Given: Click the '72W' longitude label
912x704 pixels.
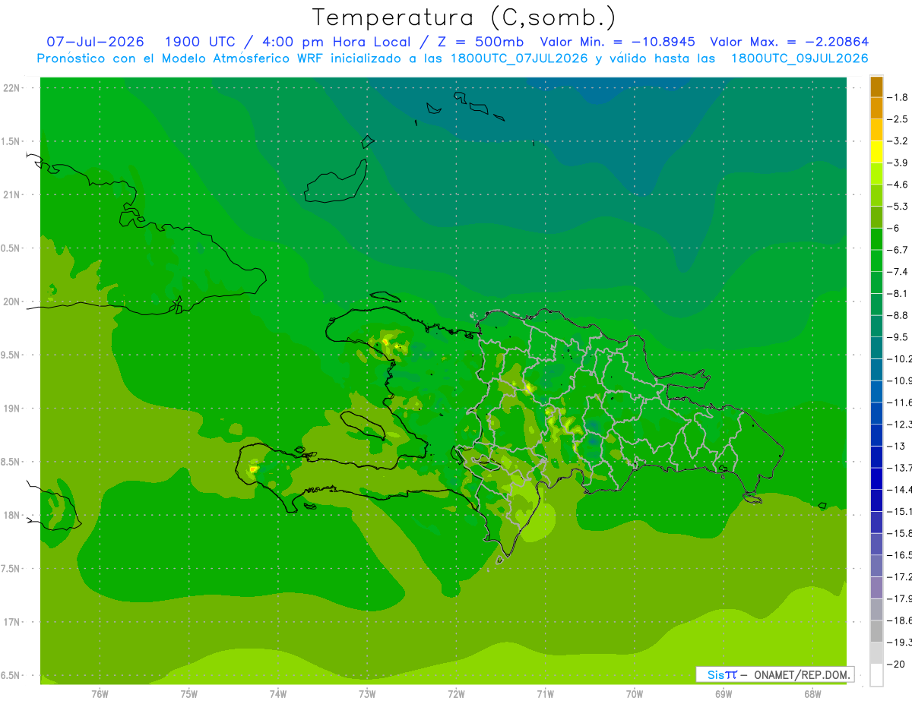Looking at the screenshot, I should pyautogui.click(x=456, y=694).
